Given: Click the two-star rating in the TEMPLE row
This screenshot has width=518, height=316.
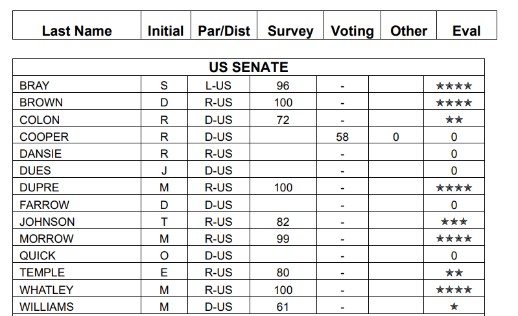Looking at the screenshot, I should 454,273.
